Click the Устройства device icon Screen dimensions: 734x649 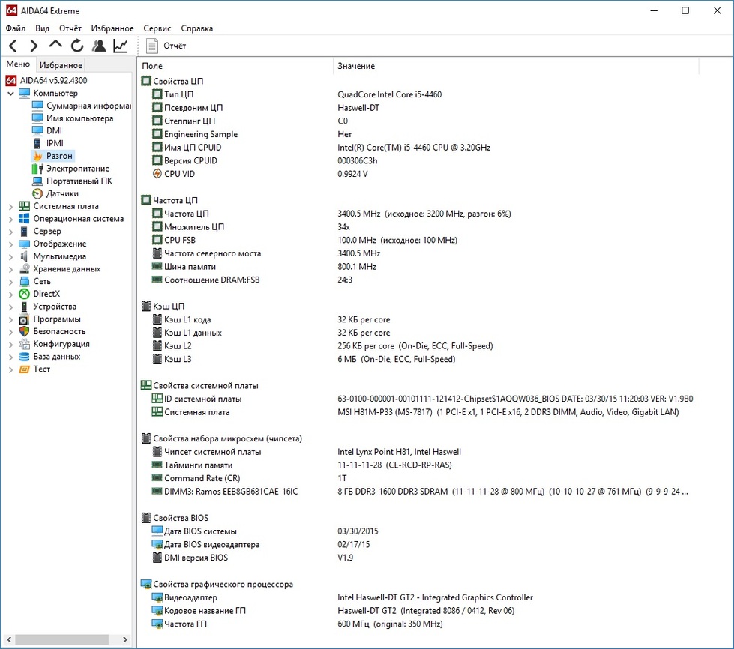pyautogui.click(x=24, y=307)
